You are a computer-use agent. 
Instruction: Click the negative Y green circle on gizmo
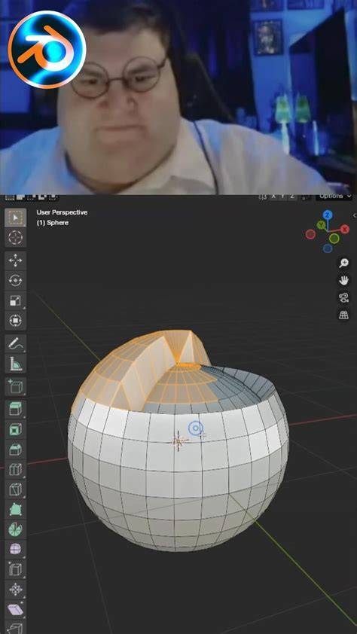tap(334, 239)
